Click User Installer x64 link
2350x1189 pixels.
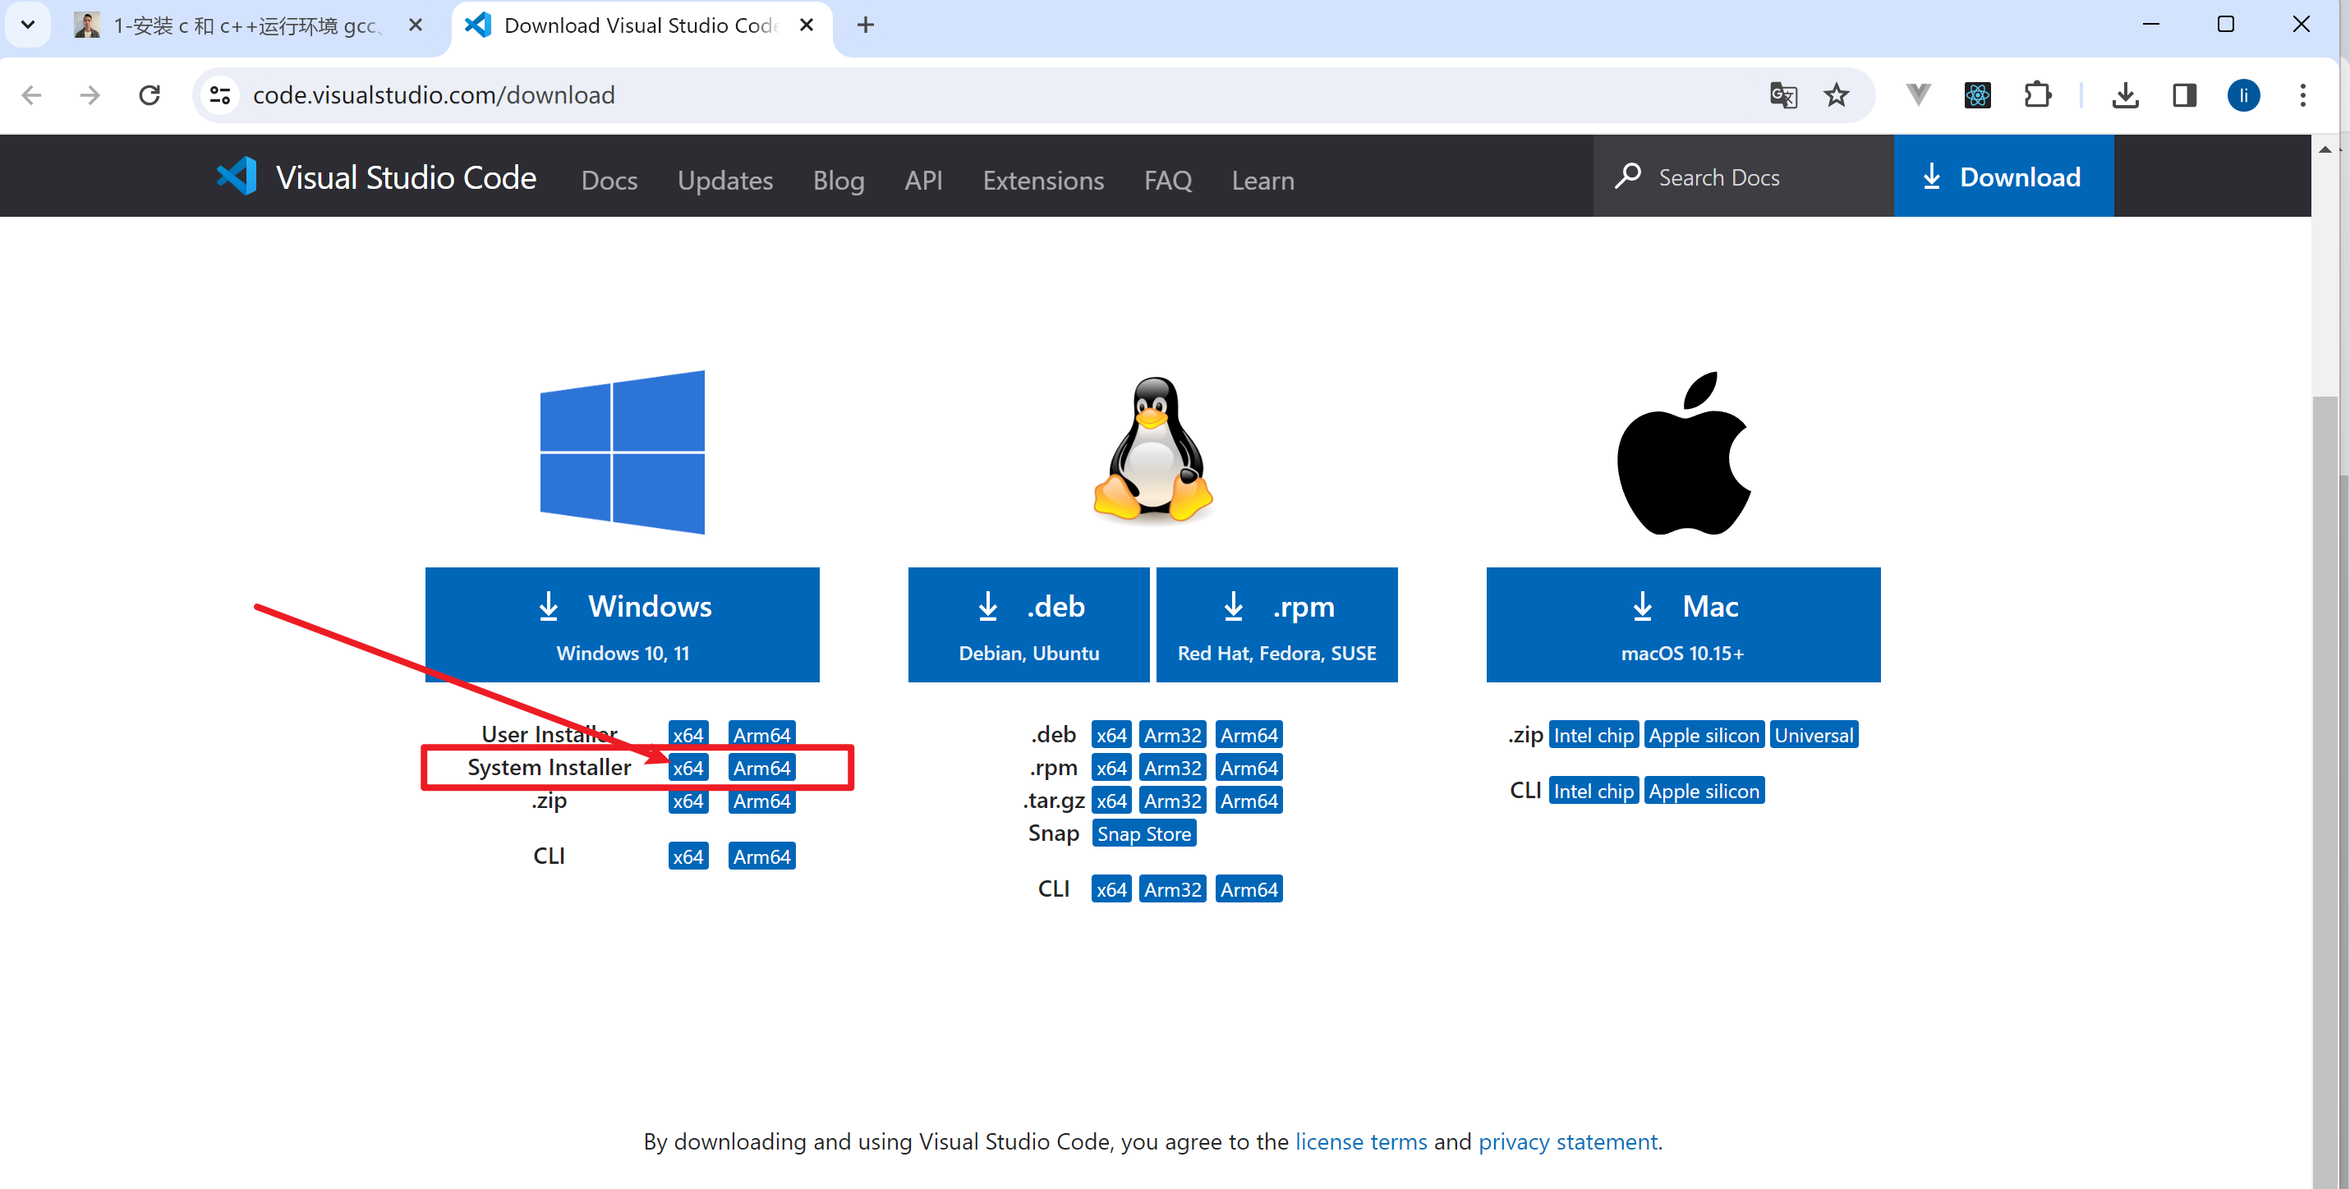coord(688,734)
